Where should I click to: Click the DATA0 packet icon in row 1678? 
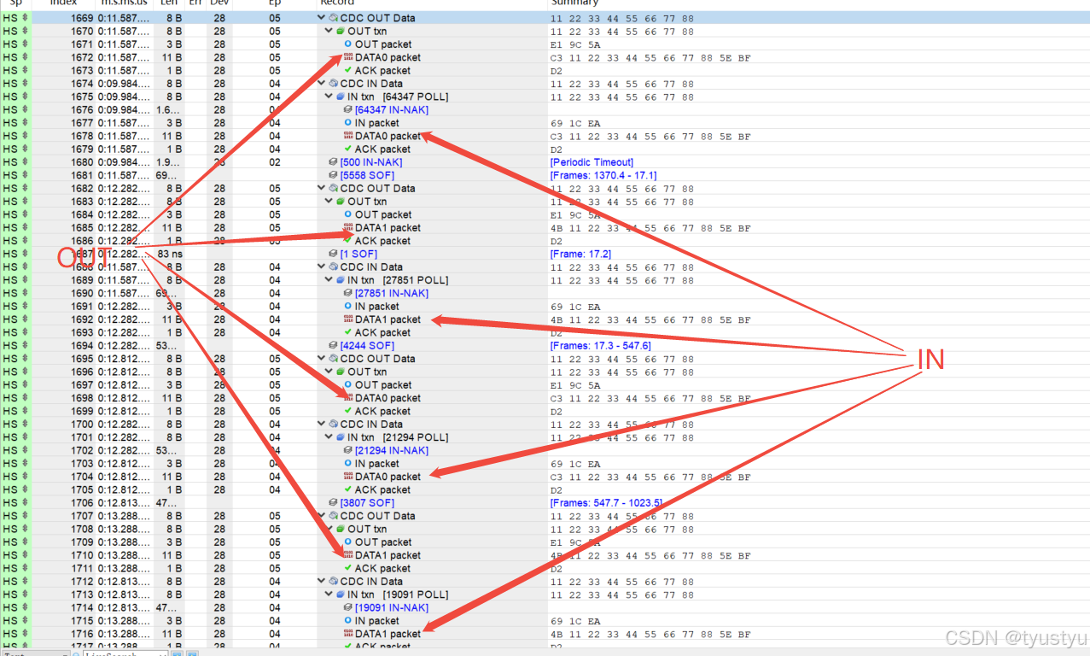tap(348, 136)
